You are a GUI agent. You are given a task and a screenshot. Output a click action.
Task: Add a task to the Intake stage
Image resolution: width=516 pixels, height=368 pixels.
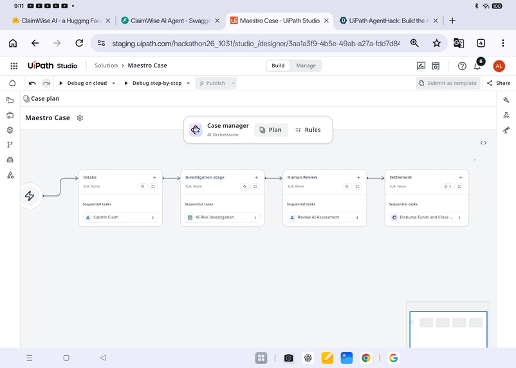(x=154, y=177)
